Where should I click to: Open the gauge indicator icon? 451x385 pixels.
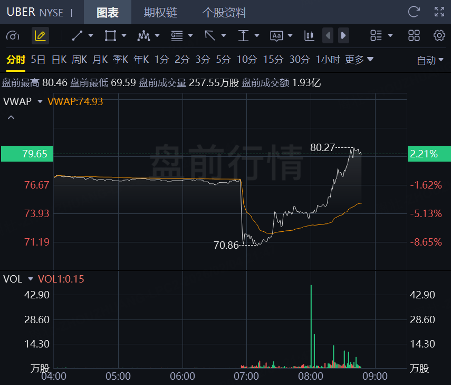[x=13, y=36]
